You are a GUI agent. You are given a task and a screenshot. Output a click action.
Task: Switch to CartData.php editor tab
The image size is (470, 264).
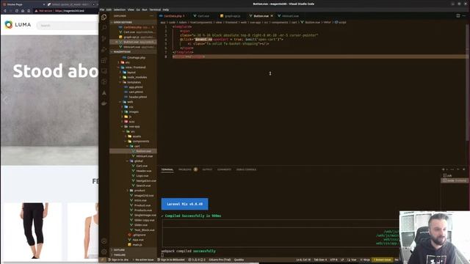[173, 16]
